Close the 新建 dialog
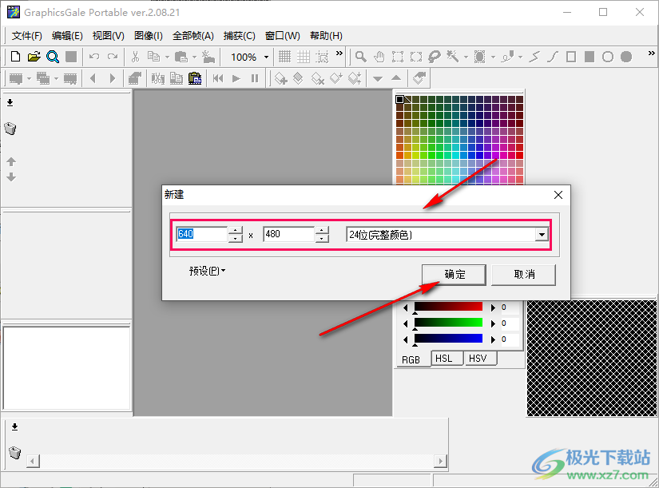659x488 pixels. pos(558,195)
